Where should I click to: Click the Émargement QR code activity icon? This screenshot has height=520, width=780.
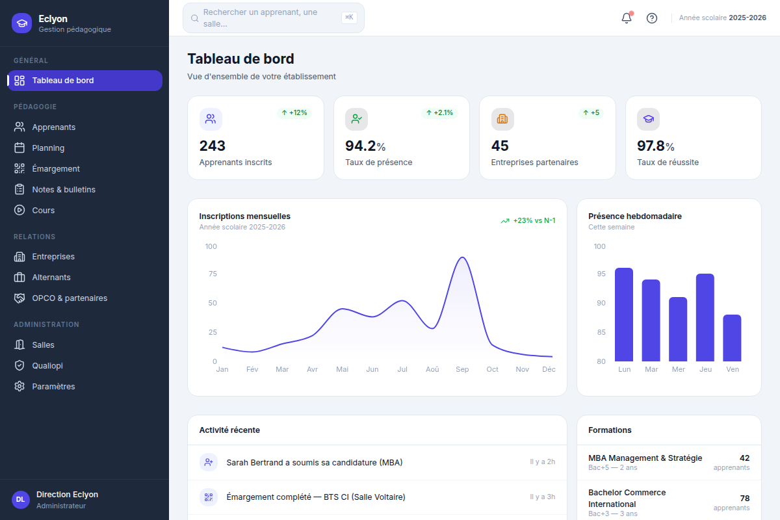pos(209,497)
